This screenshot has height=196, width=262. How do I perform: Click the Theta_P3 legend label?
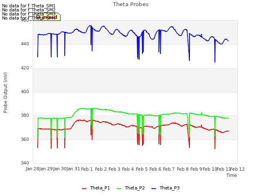pos(169,188)
